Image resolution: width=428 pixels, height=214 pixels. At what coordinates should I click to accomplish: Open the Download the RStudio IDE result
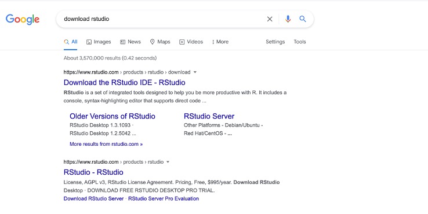(x=125, y=83)
